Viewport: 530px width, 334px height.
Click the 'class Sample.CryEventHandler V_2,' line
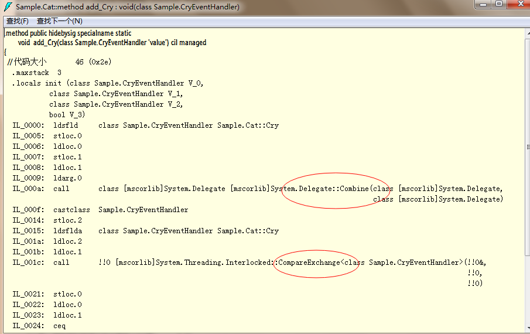coord(116,104)
